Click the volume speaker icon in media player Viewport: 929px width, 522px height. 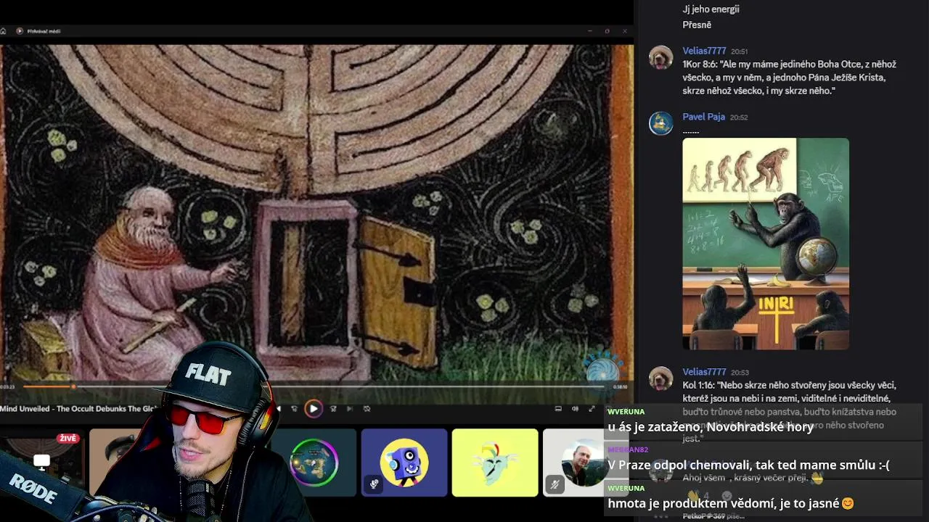point(575,409)
